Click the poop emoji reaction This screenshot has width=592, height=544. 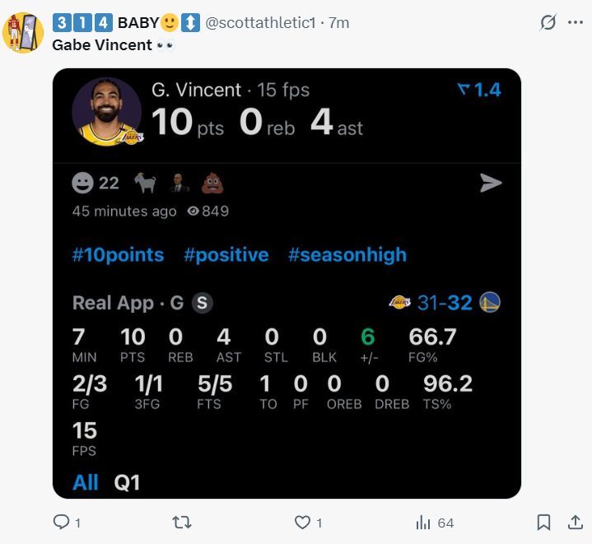tap(212, 183)
